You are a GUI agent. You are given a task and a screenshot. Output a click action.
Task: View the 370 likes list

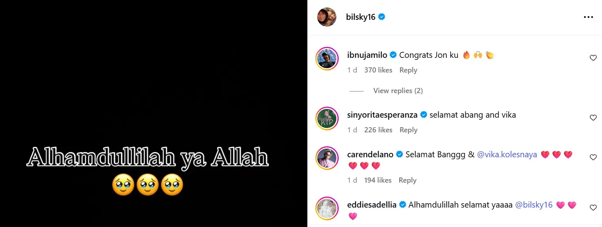378,70
